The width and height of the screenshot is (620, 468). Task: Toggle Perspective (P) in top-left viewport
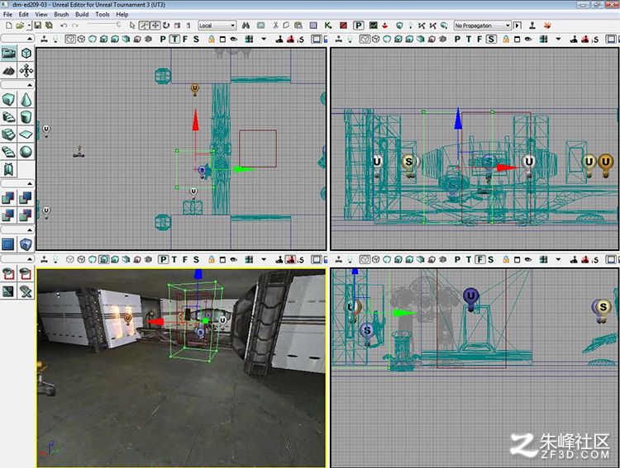pyautogui.click(x=163, y=39)
